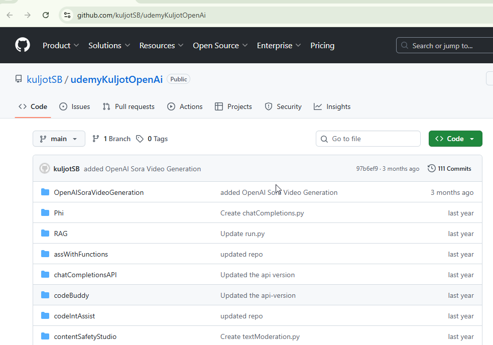Expand the Open Source menu
This screenshot has height=345, width=493.
(220, 46)
